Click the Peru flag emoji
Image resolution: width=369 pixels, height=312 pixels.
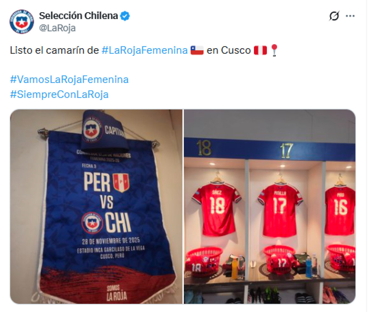coord(260,50)
